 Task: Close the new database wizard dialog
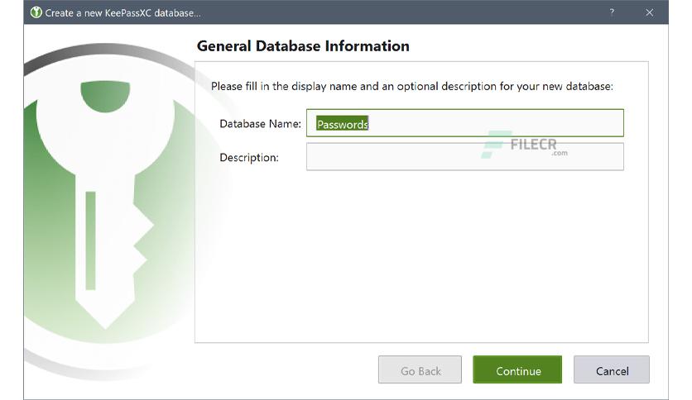pos(649,12)
